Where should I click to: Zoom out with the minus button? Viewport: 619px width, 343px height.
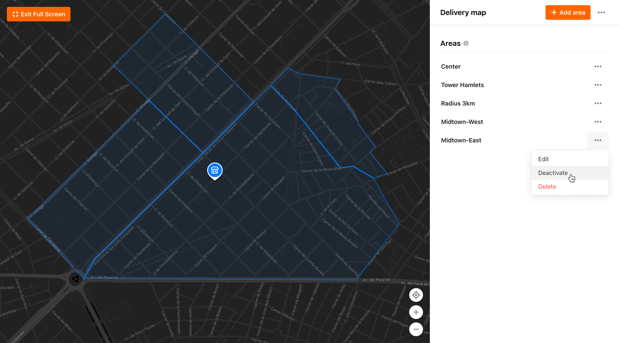coord(416,329)
